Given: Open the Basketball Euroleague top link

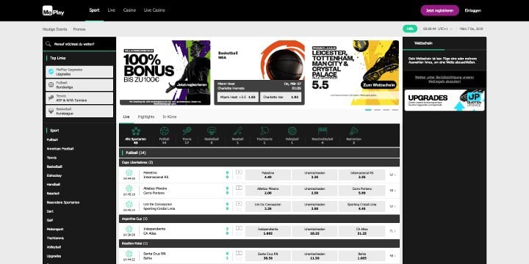Looking at the screenshot, I should click(79, 111).
